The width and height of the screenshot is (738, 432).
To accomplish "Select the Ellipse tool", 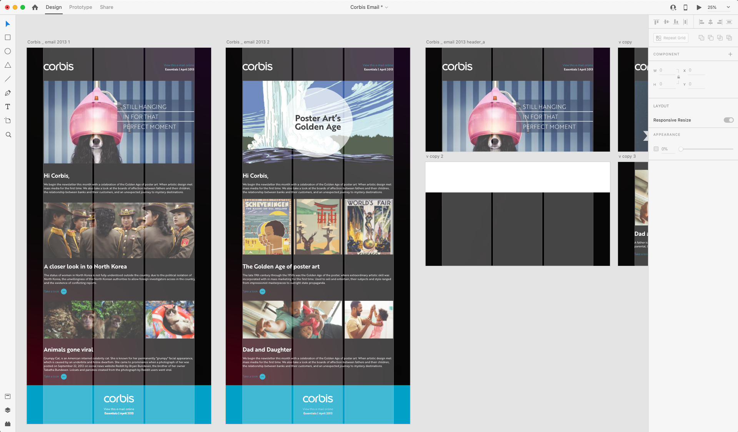I will tap(8, 51).
